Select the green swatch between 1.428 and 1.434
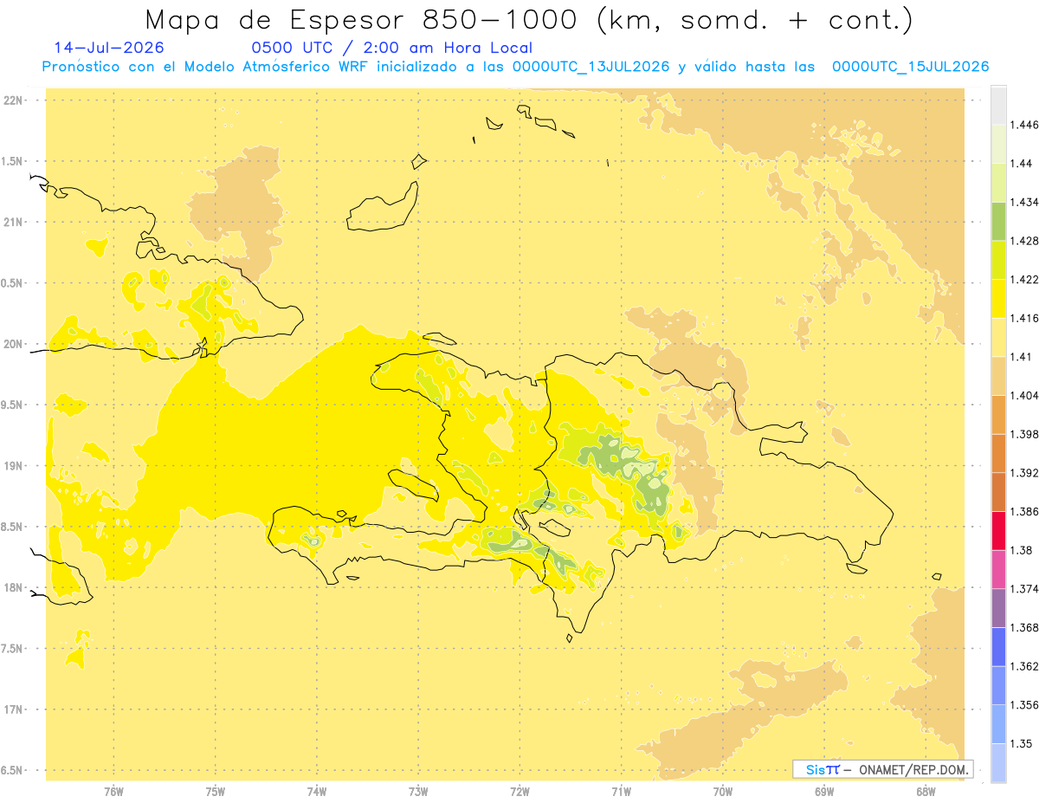The image size is (1039, 803). click(998, 221)
